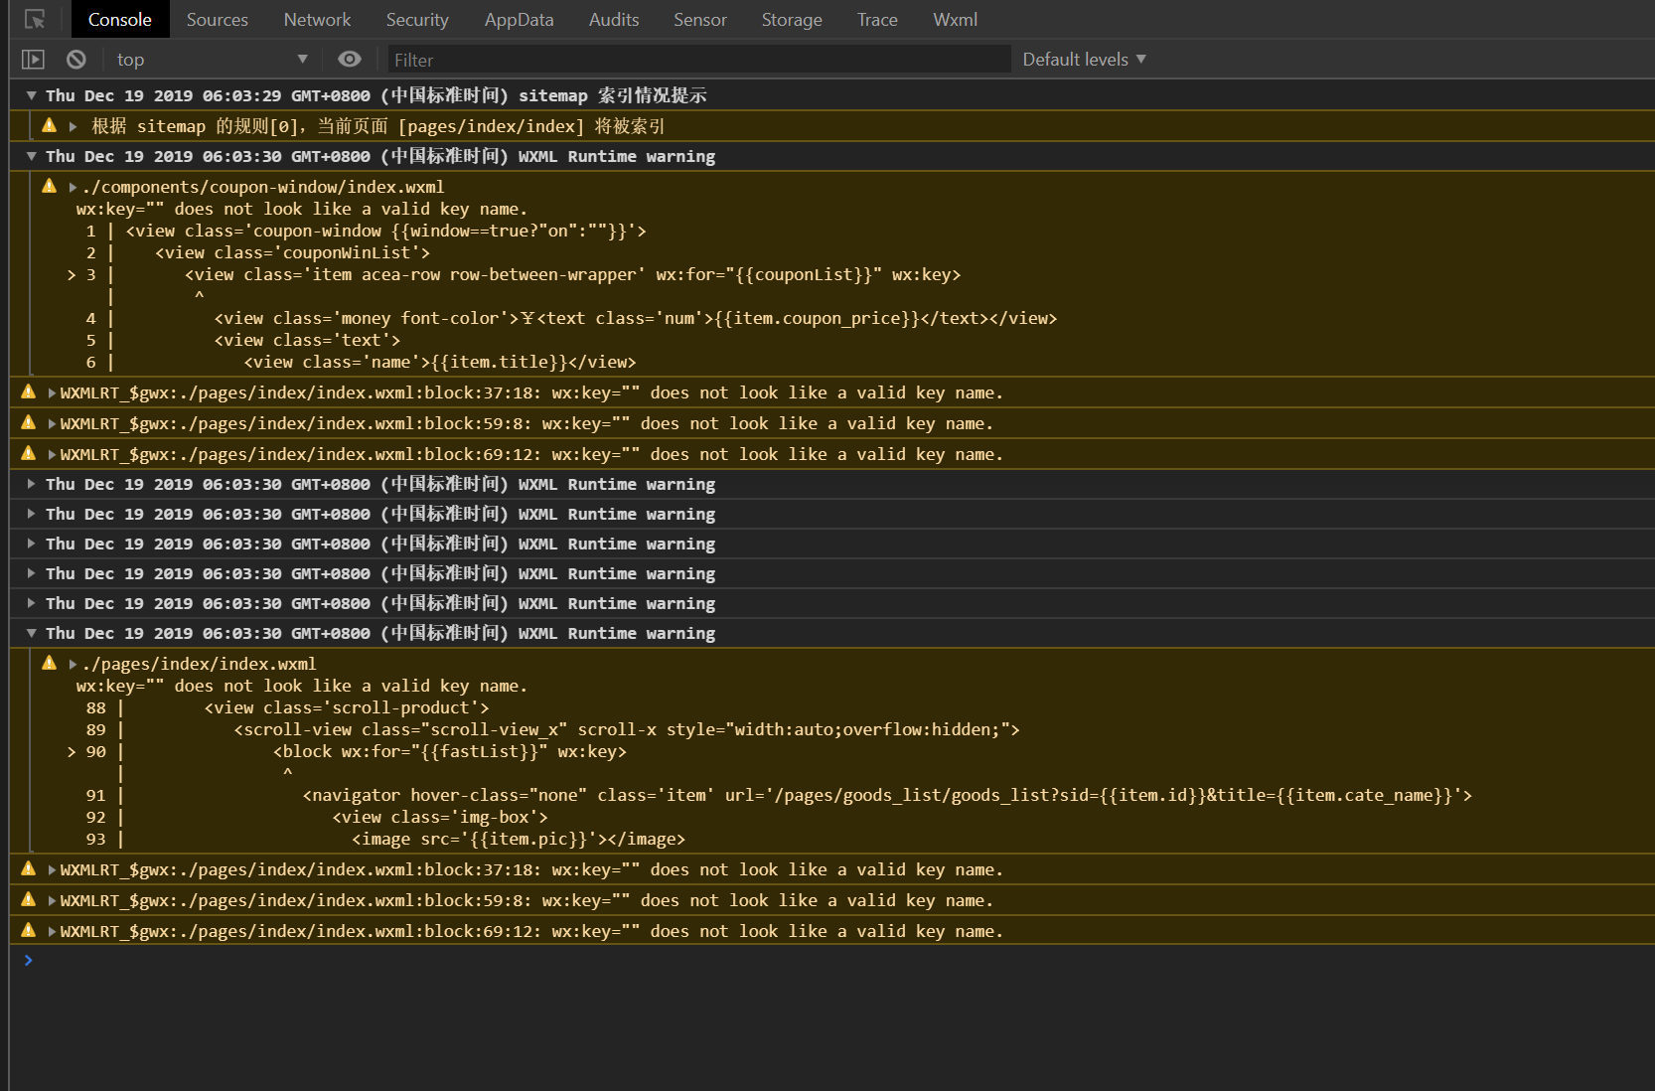Expand the first block:59:8 warning entry

point(52,424)
